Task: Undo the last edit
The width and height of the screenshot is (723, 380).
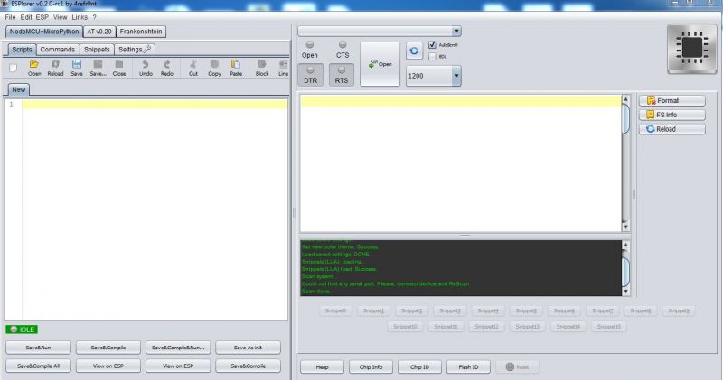Action: [146, 68]
